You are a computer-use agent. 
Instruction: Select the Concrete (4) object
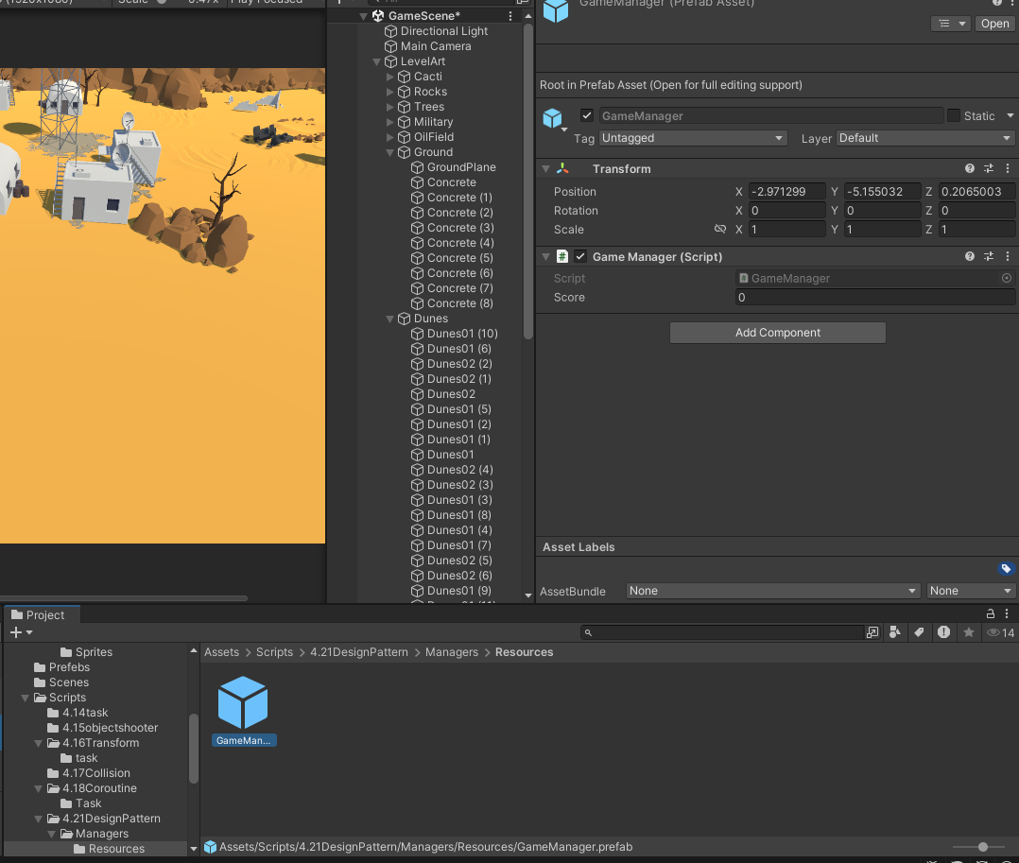click(453, 243)
